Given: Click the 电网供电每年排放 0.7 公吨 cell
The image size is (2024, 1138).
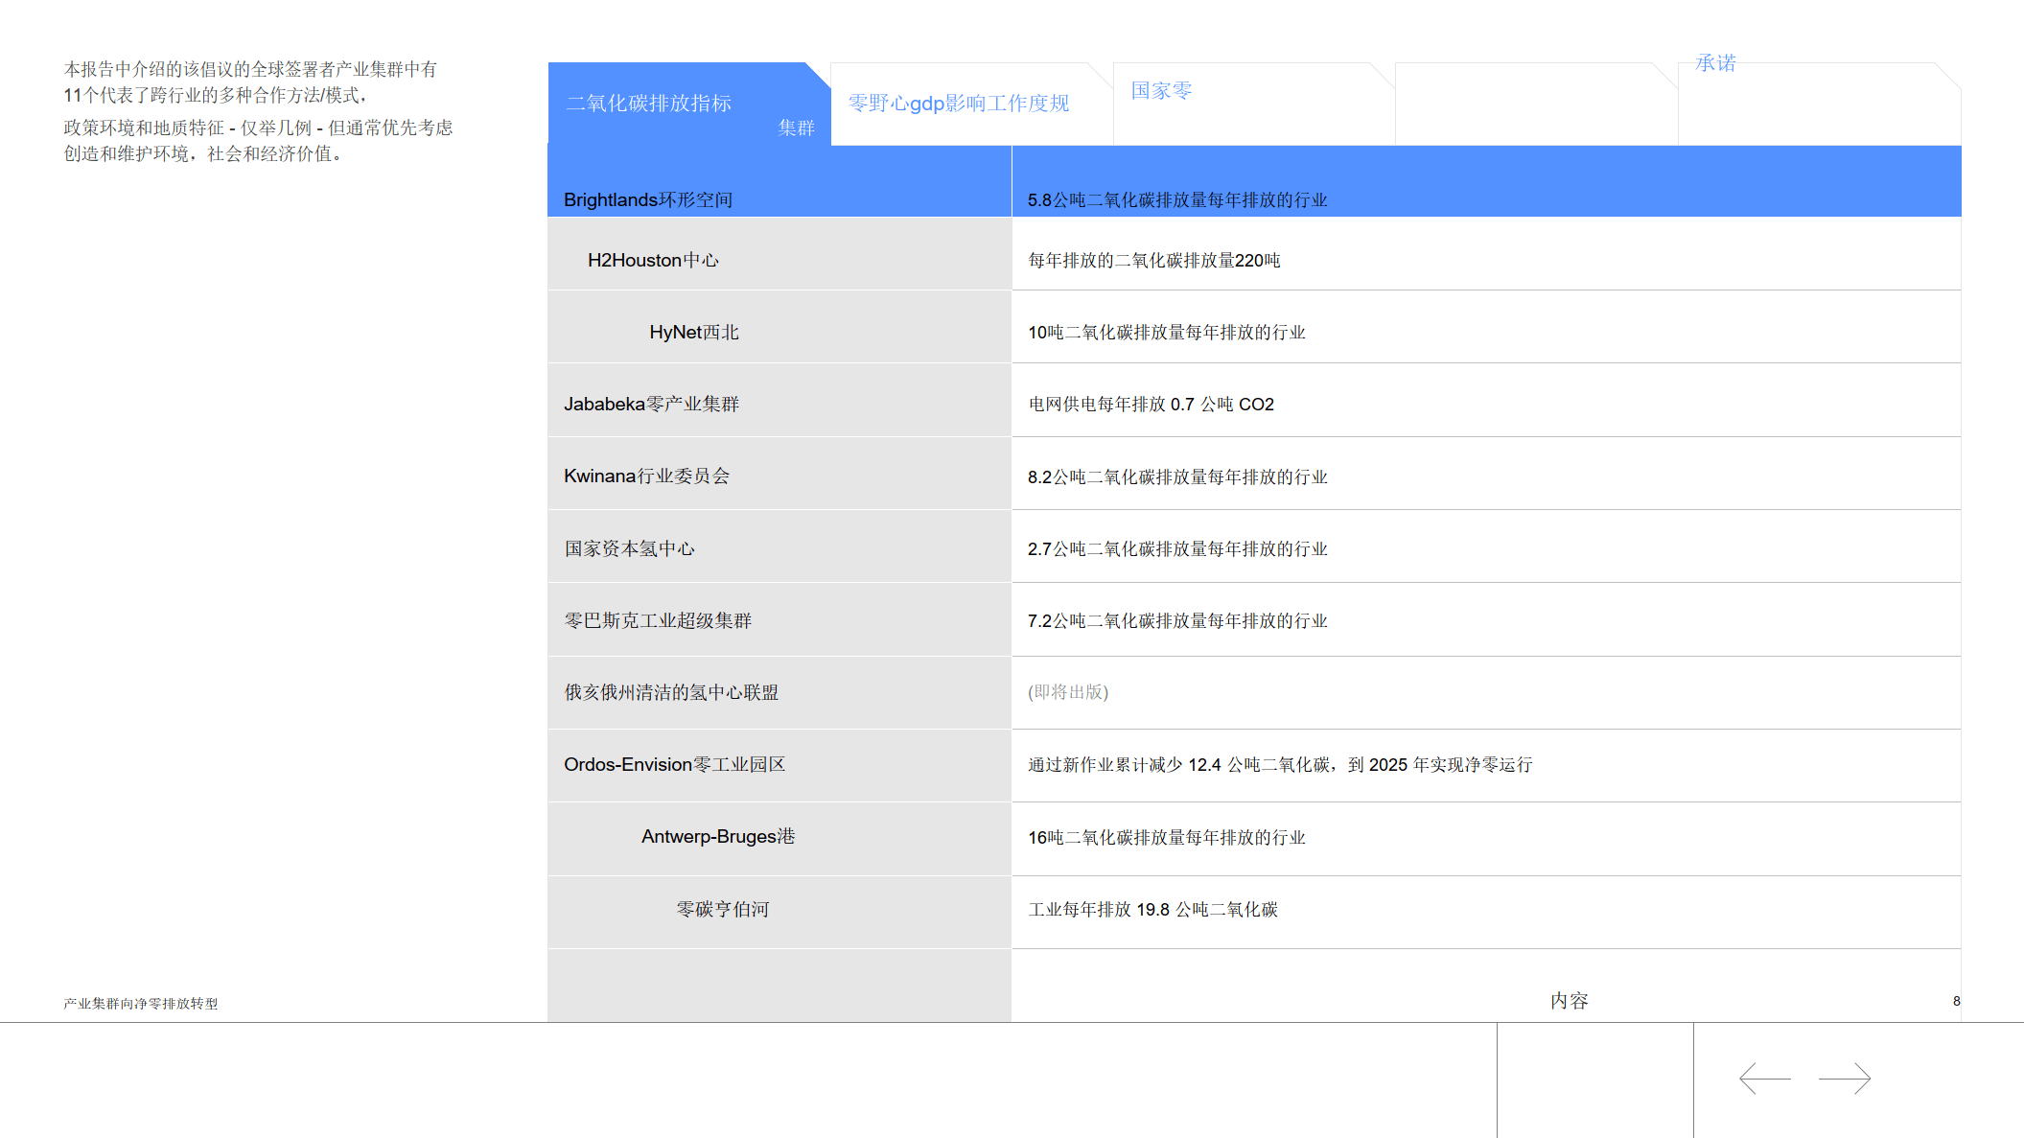Looking at the screenshot, I should point(1486,400).
